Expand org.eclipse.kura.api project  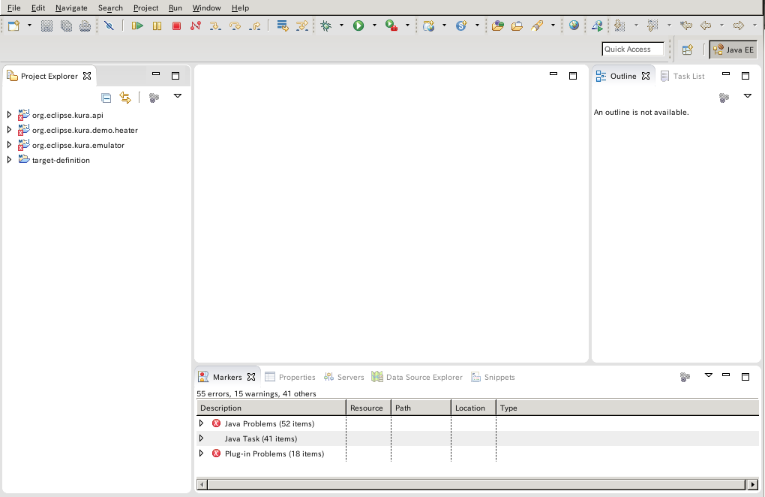(x=9, y=115)
